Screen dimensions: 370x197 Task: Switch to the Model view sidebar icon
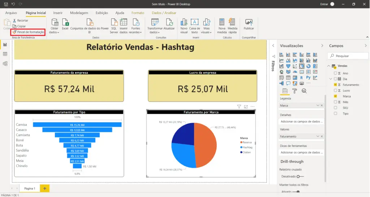[5, 64]
